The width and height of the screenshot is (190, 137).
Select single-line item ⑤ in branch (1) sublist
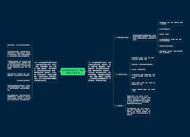tap(167, 46)
